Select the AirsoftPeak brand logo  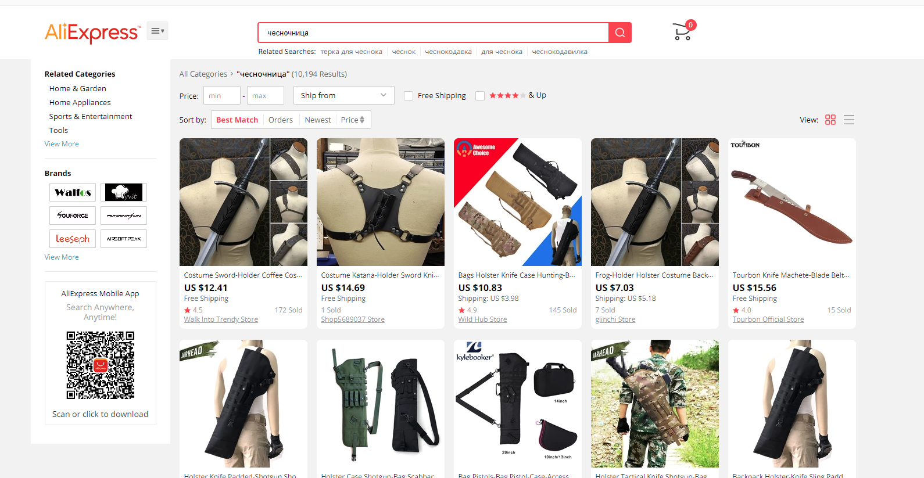point(124,239)
